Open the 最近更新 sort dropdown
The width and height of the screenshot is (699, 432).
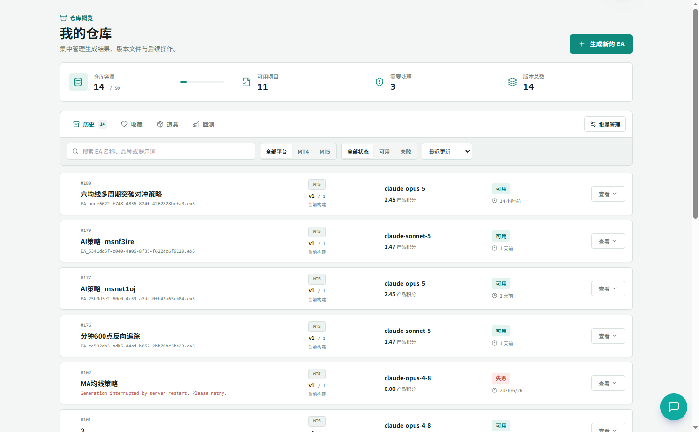pyautogui.click(x=447, y=151)
